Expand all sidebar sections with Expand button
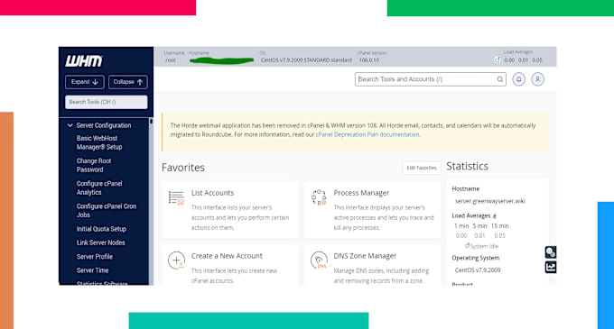The width and height of the screenshot is (614, 329). click(x=85, y=82)
